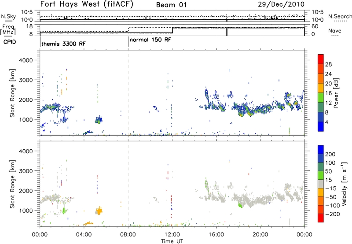Click the frequency step-up at 12:00 UT

pyautogui.click(x=172, y=30)
